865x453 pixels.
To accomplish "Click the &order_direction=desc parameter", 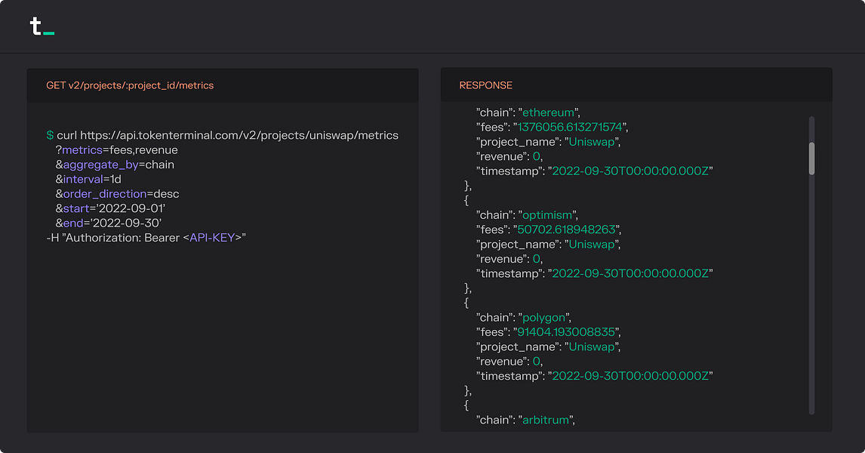I will tap(117, 194).
